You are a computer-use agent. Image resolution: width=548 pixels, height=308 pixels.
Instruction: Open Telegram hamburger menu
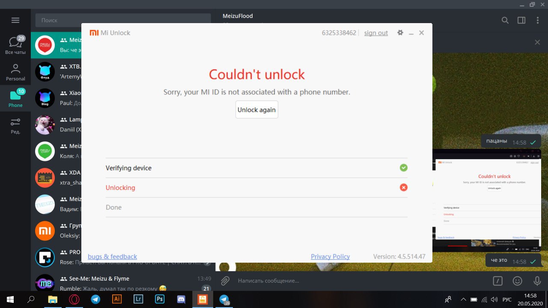(15, 20)
